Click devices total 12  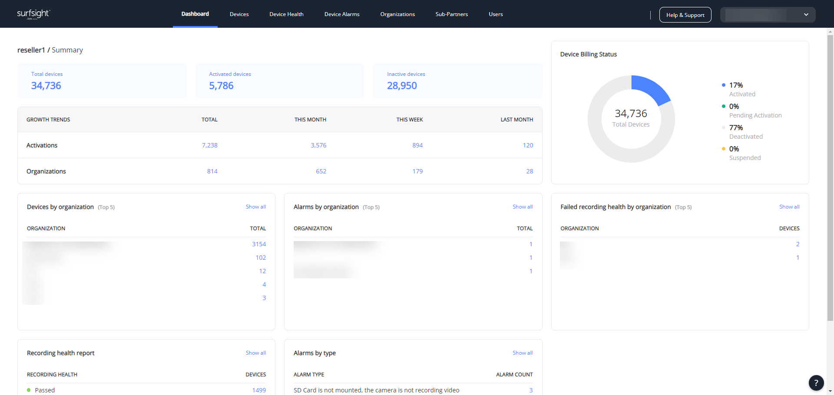(x=262, y=271)
